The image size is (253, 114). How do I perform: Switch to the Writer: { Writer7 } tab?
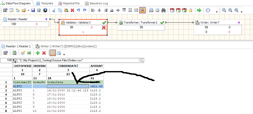(66, 47)
